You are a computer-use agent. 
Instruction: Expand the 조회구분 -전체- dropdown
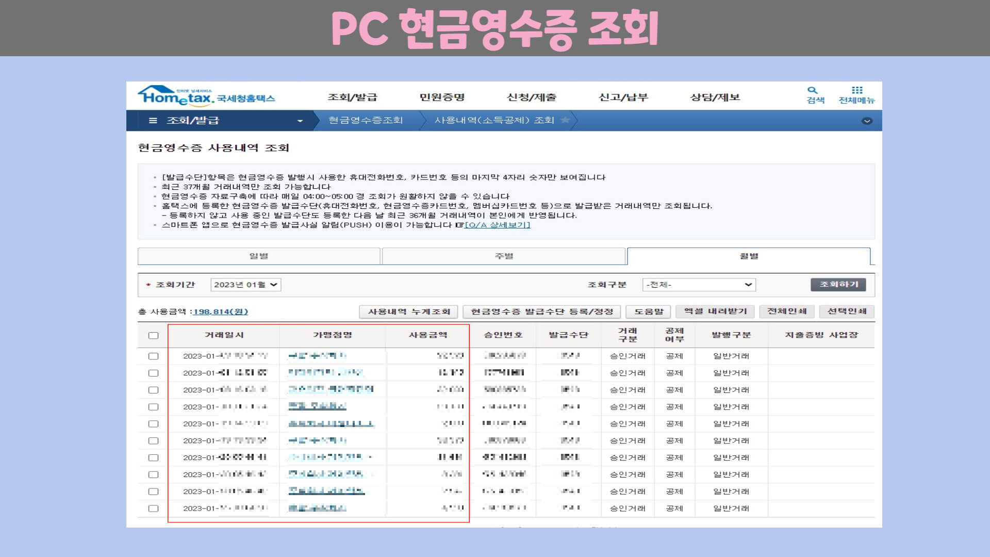(699, 285)
